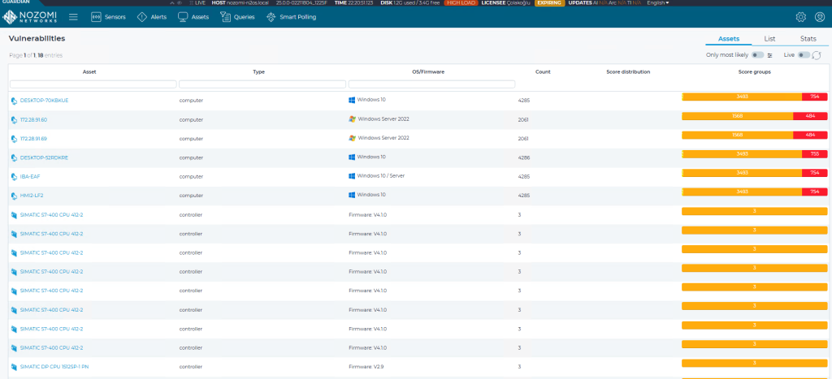
Task: Open the 172.28.91.60 asset link
Action: pos(33,120)
